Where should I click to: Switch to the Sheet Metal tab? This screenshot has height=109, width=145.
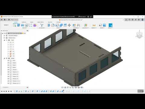(40, 22)
